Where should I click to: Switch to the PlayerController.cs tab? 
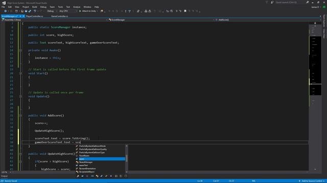pyautogui.click(x=34, y=16)
